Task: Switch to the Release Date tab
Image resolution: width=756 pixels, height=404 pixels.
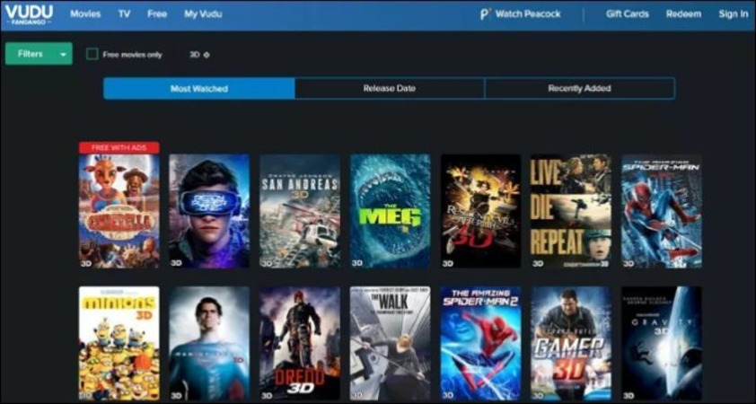Action: click(x=390, y=89)
